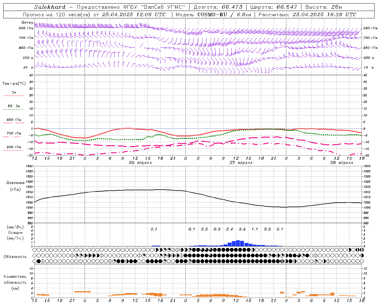Click the "Облачность" cloudiness label
The image size is (379, 303).
15,257
